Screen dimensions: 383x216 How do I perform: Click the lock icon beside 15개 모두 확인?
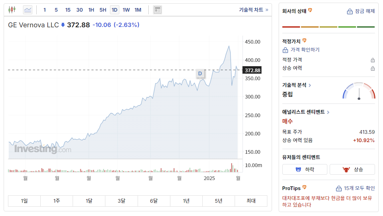pyautogui.click(x=339, y=188)
